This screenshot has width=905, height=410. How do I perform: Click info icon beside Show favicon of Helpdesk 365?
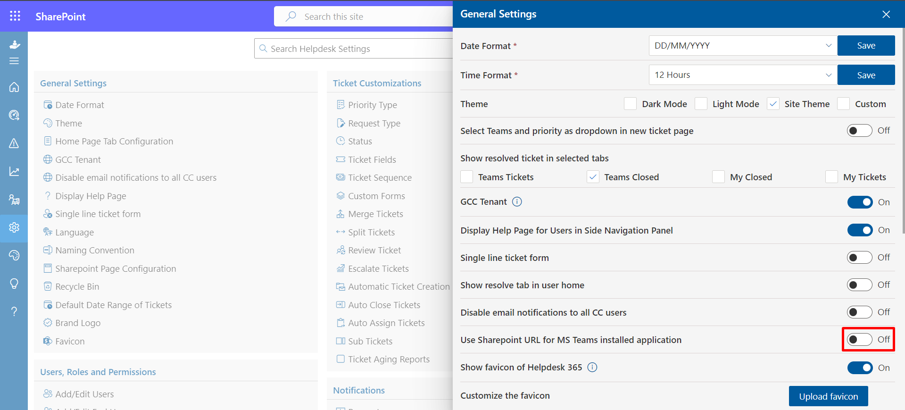pos(592,367)
